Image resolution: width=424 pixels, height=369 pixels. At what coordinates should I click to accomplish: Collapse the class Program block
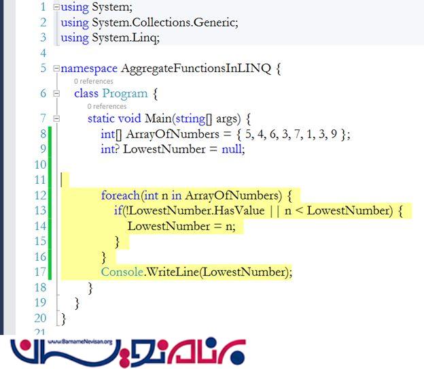click(56, 94)
